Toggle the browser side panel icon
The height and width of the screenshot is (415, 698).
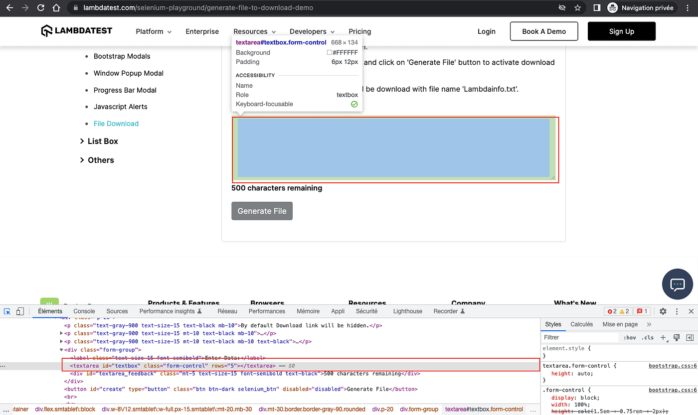(597, 8)
